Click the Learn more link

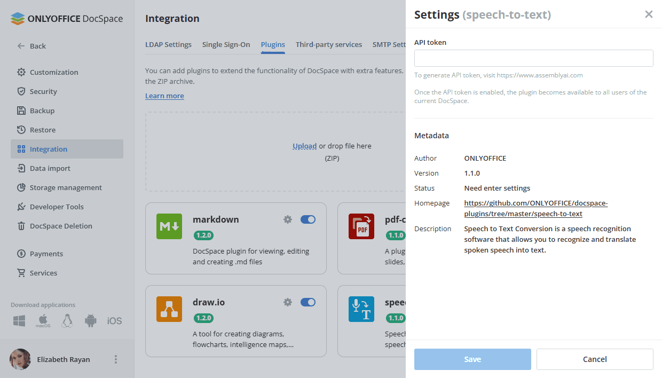click(x=164, y=96)
